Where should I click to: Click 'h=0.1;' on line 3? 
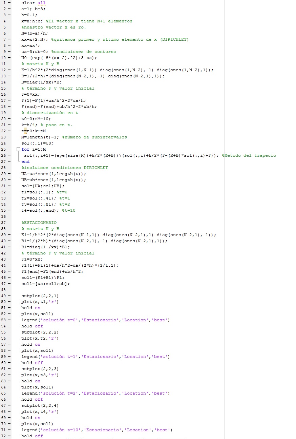[29, 15]
